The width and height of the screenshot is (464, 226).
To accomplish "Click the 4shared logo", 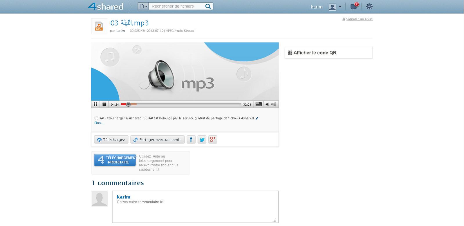I will tap(106, 6).
